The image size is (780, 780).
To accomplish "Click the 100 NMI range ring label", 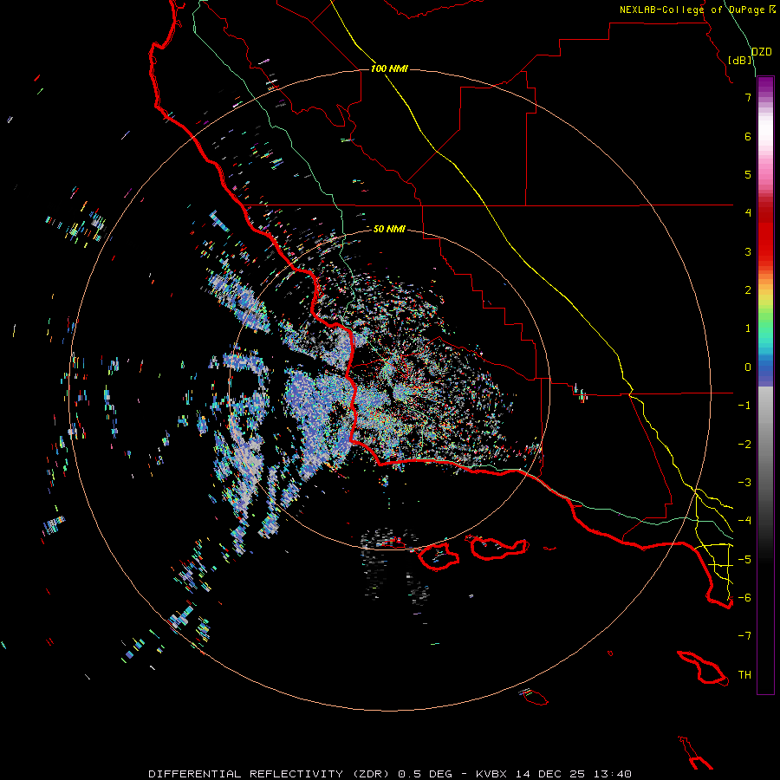I will tap(389, 68).
